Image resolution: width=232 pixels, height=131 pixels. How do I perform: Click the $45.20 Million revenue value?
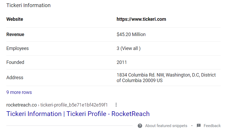point(131,34)
